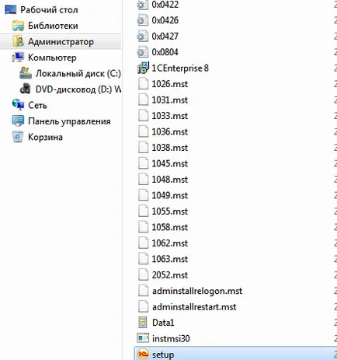Click the Компьютер computer icon

(x=18, y=58)
